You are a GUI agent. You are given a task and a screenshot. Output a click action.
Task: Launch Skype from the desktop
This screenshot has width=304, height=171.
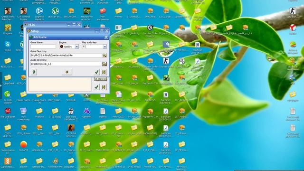8,44
